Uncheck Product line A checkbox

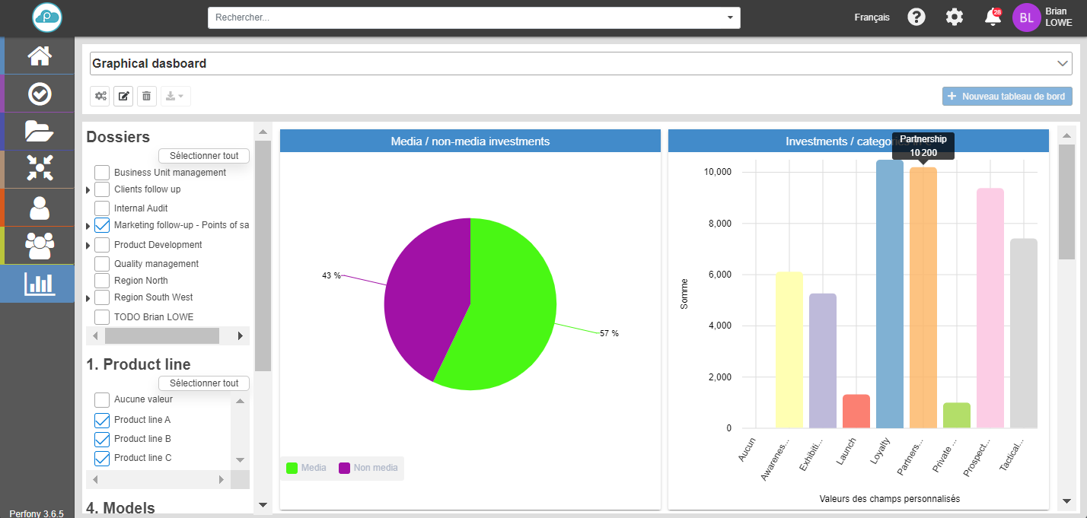coord(102,420)
